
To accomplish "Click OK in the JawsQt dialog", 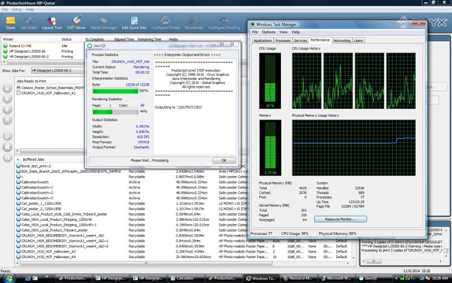I will pos(224,160).
